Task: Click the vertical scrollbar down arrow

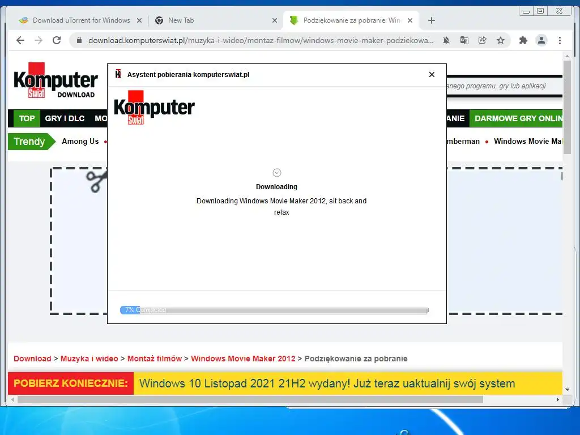Action: tap(567, 390)
